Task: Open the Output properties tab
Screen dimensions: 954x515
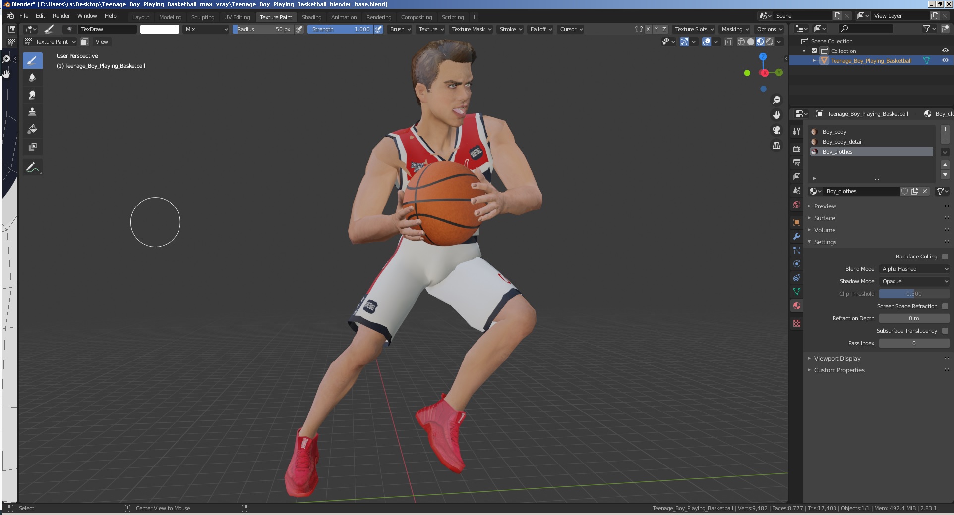Action: [797, 162]
